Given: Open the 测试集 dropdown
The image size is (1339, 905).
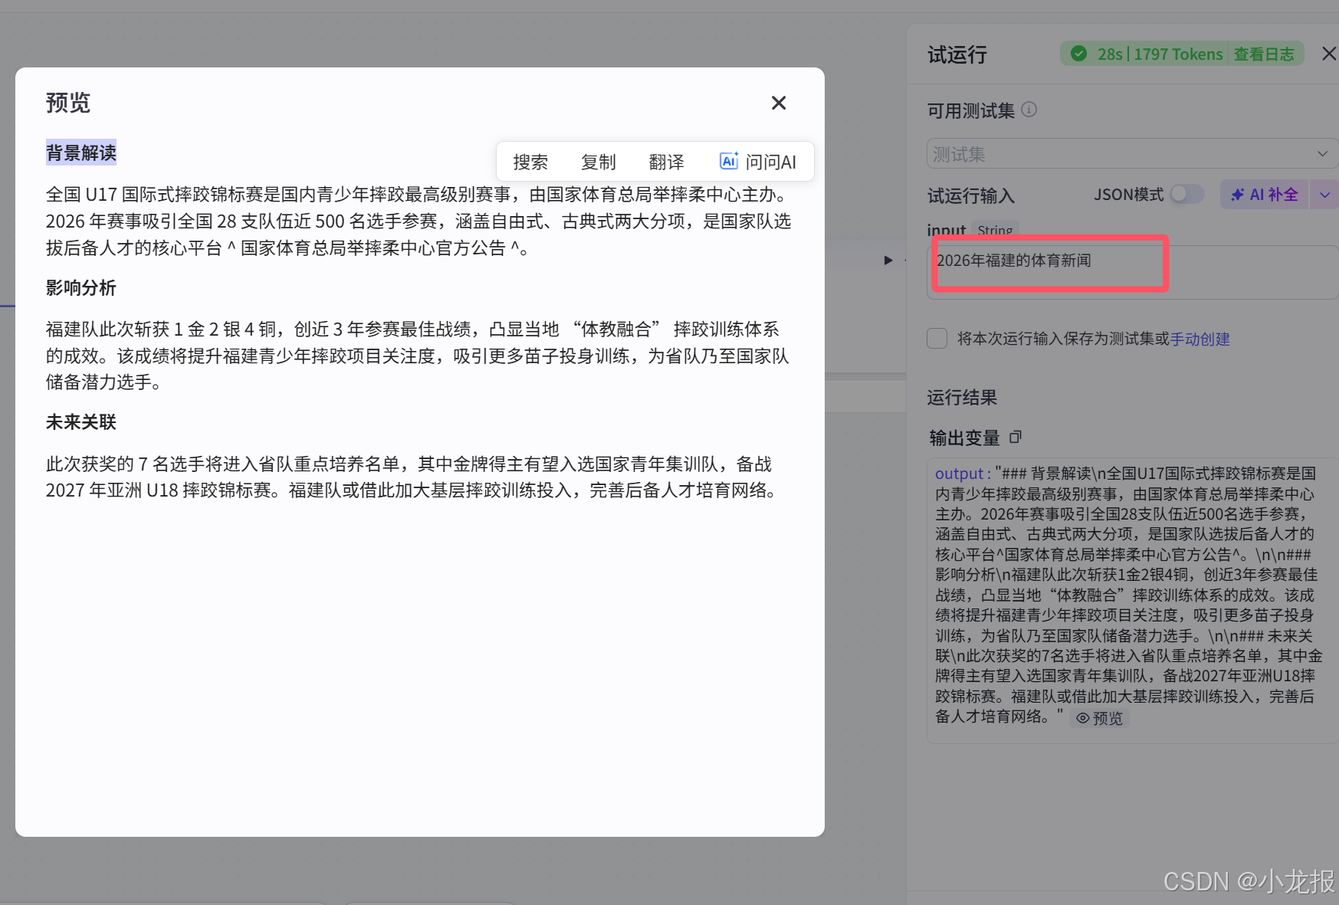Looking at the screenshot, I should tap(1131, 153).
